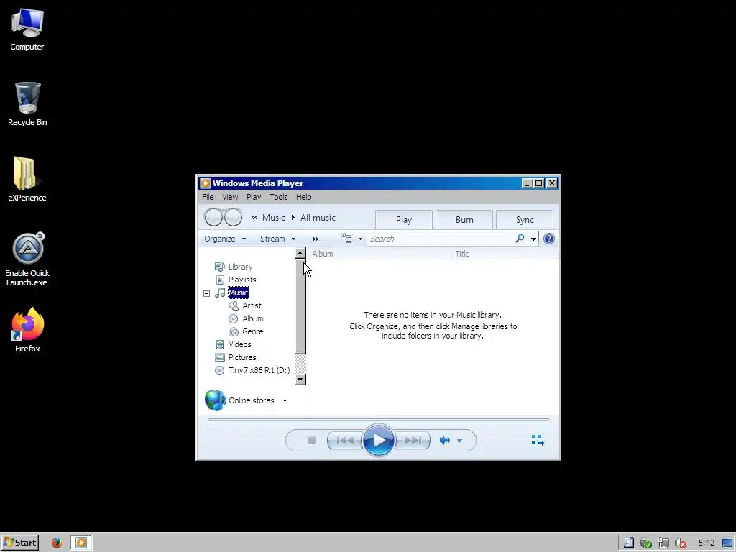
Task: Open the View menu
Action: (230, 197)
